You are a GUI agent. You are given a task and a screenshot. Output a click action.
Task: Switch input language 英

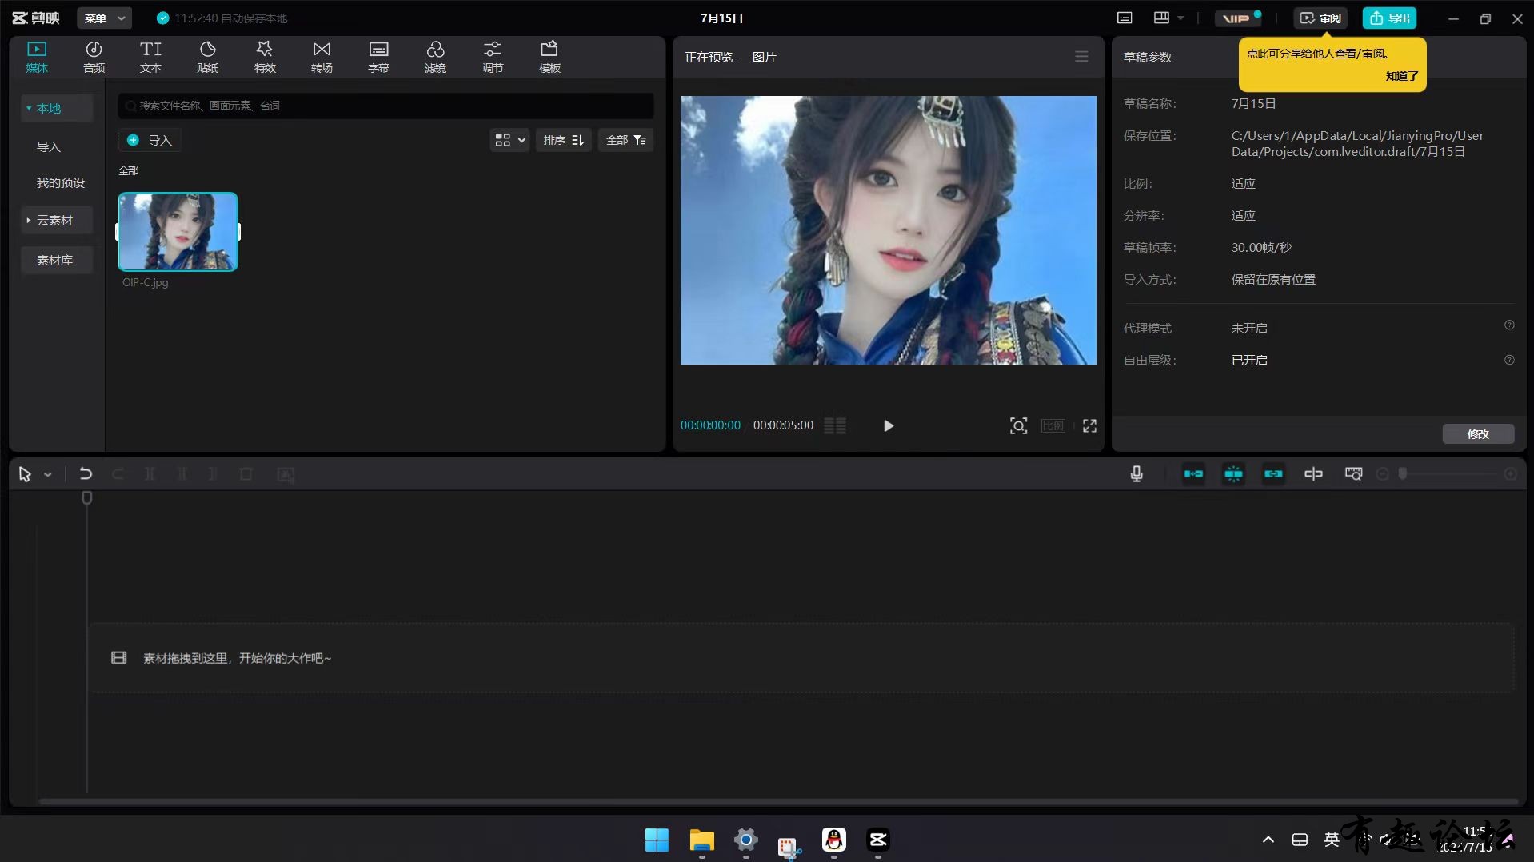[1332, 840]
